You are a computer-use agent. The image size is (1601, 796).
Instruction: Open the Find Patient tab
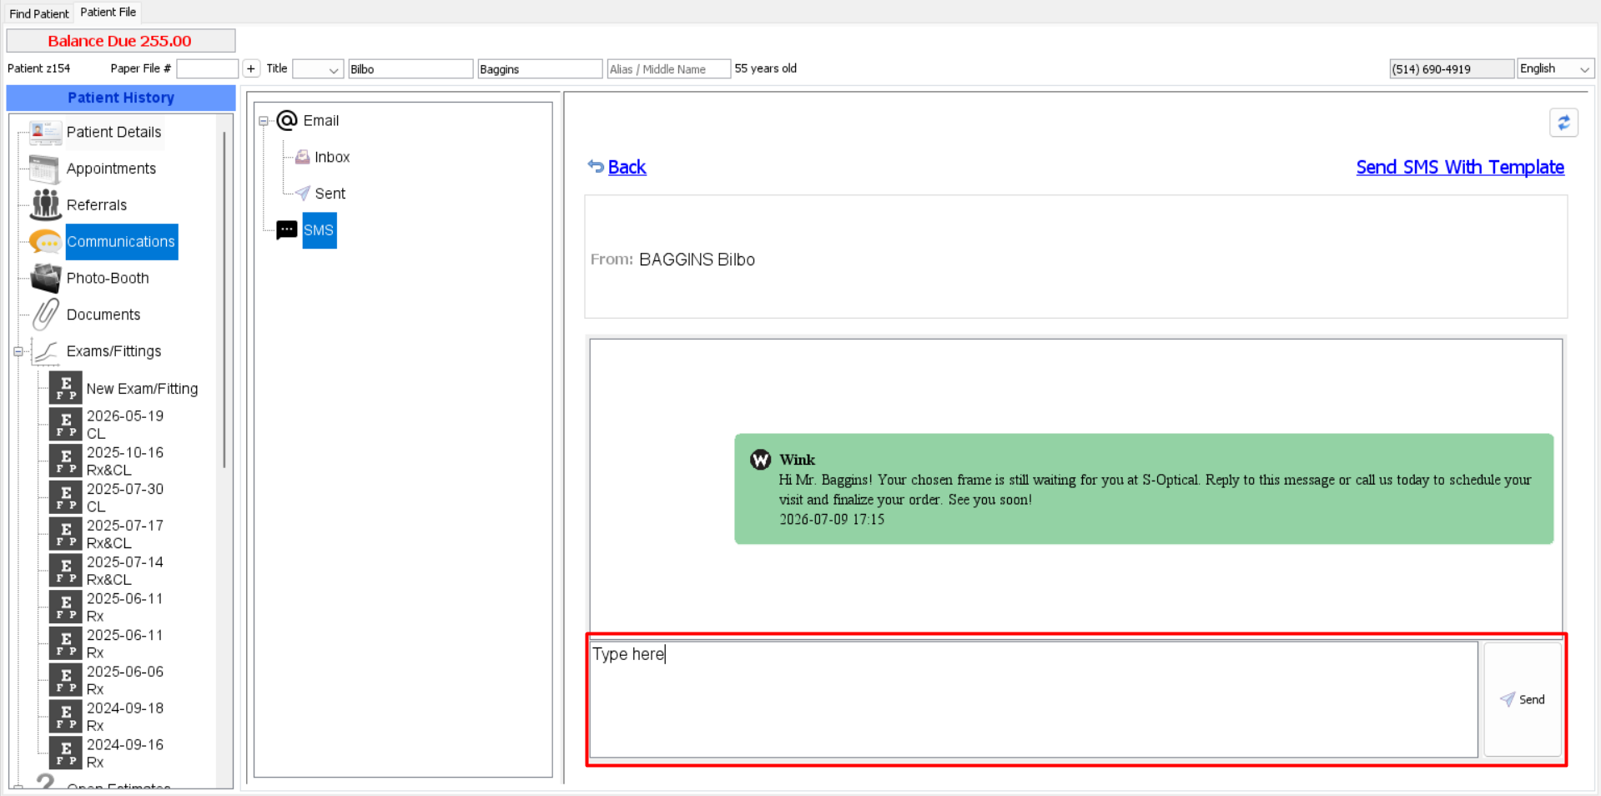tap(38, 13)
